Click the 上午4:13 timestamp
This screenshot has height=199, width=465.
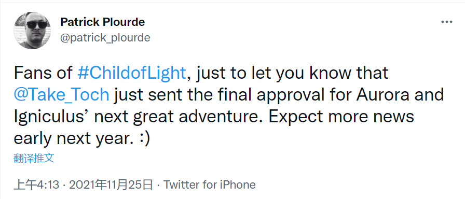pos(37,185)
